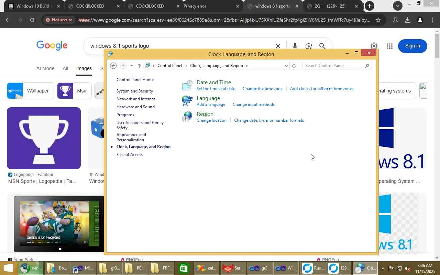Switch to Windows 10 Build browser tab
The image size is (440, 275).
pos(33,6)
